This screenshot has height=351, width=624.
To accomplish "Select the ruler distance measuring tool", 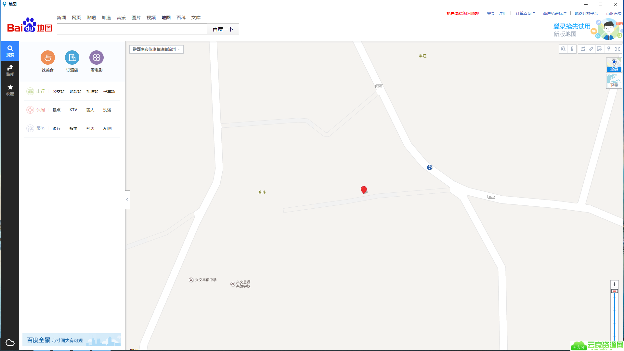I will click(591, 49).
